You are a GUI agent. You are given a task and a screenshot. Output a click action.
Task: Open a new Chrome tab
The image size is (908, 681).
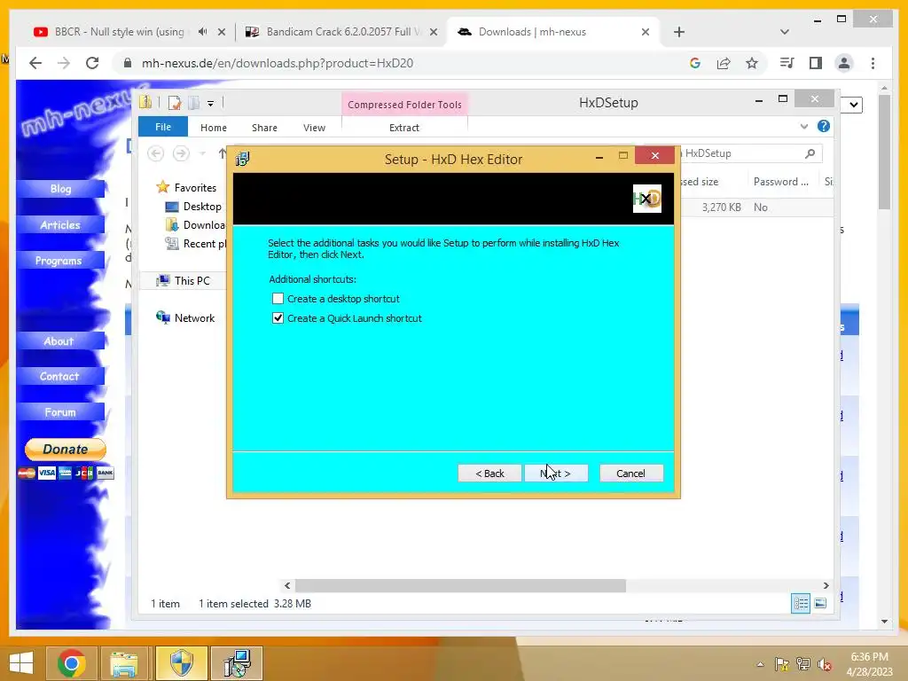pos(679,32)
